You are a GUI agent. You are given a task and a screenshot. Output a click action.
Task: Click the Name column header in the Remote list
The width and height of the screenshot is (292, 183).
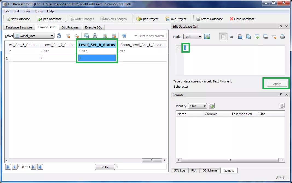tap(190, 114)
